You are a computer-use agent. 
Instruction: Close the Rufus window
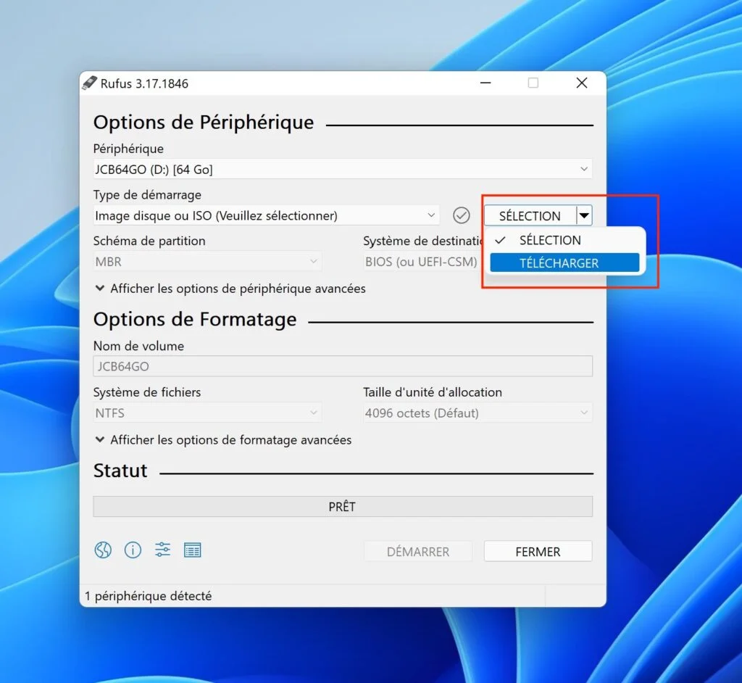pos(582,83)
